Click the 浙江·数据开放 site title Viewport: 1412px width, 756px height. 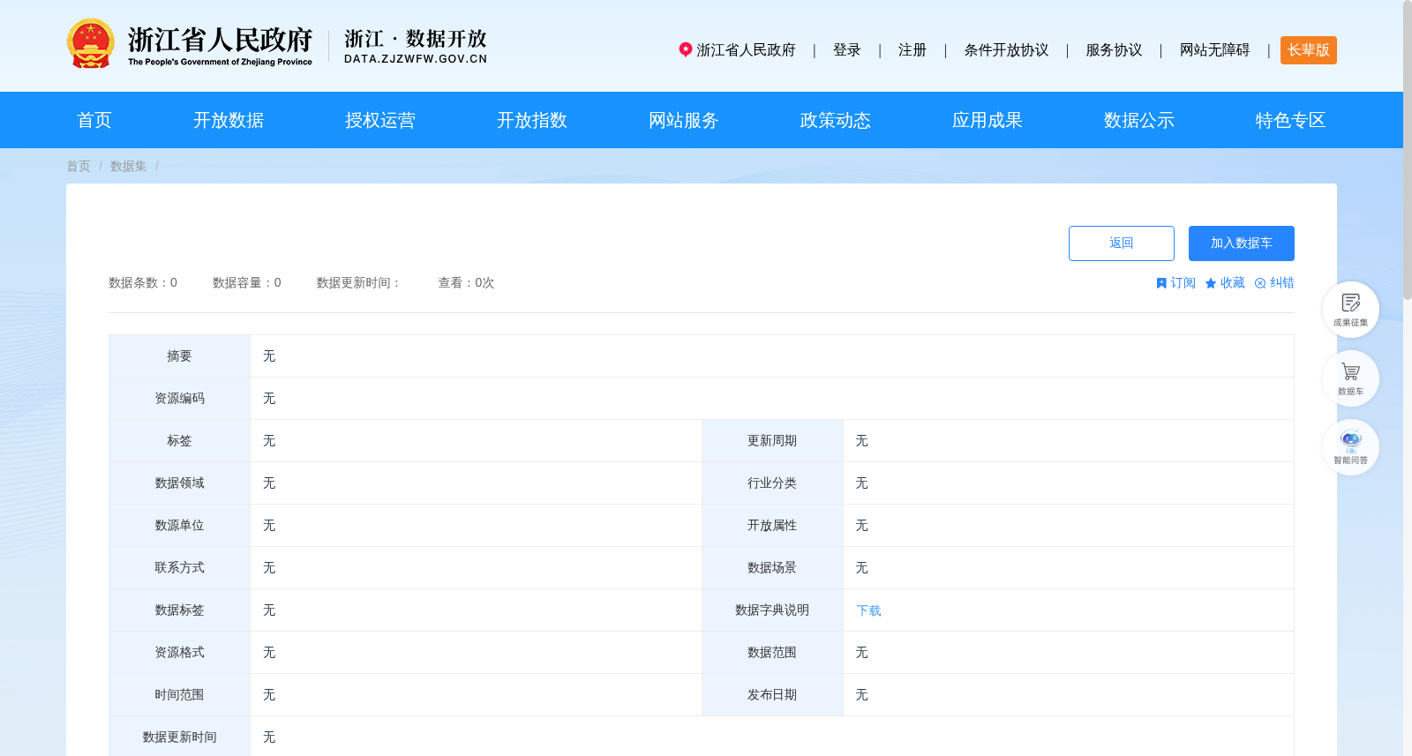(x=416, y=46)
